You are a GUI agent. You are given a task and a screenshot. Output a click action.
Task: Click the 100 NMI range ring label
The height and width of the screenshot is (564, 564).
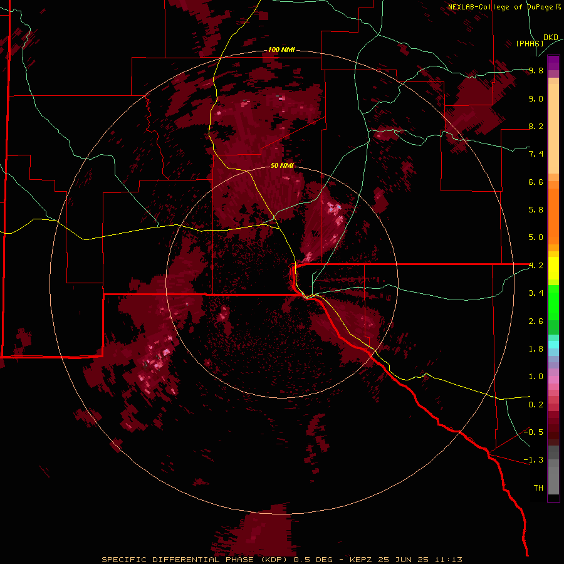click(x=281, y=50)
